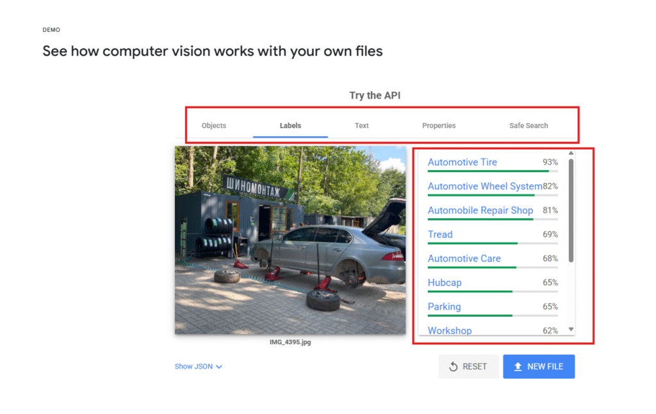Screen dimensions: 656x414
Task: Click the labels list scrollbar thumb
Action: [571, 210]
